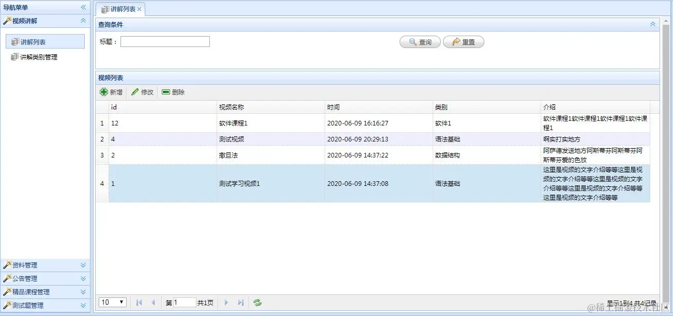Click the 软件1 category cell
The height and width of the screenshot is (316, 673).
(487, 123)
